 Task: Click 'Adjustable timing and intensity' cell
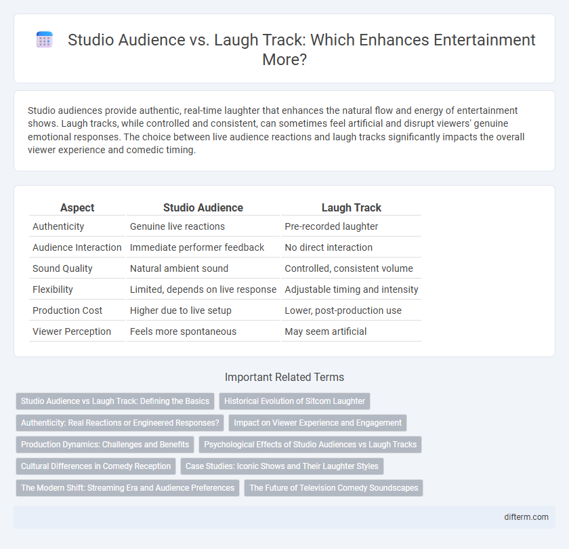click(x=352, y=289)
